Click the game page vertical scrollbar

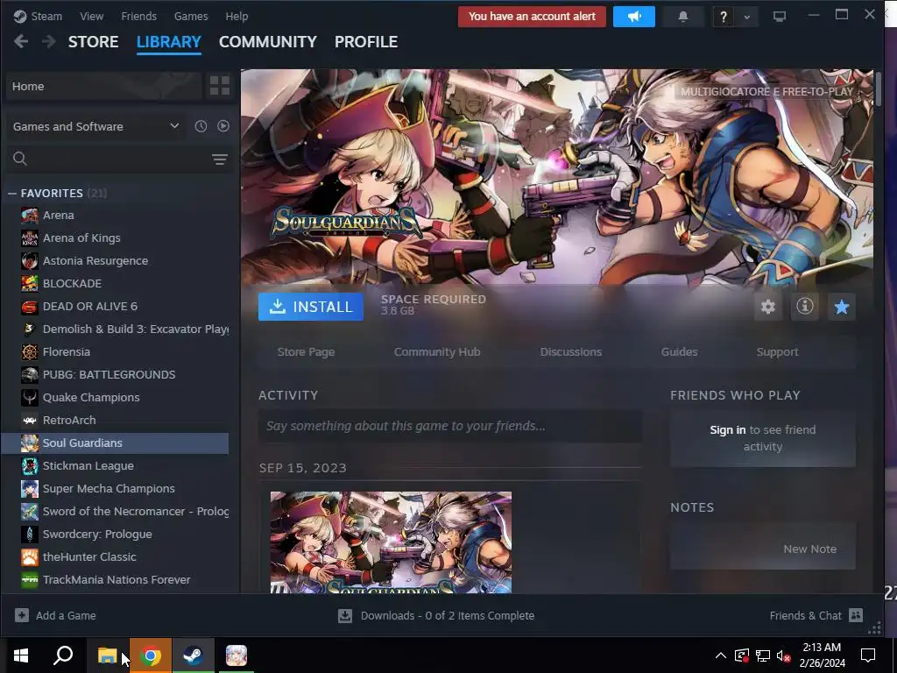point(878,89)
